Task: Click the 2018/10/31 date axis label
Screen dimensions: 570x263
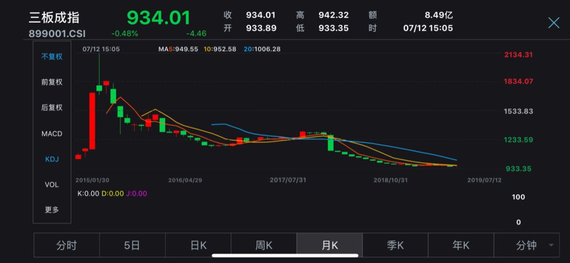Action: point(389,180)
